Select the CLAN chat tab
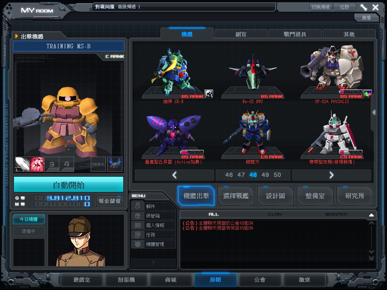This screenshot has width=387, height=290. (275, 214)
